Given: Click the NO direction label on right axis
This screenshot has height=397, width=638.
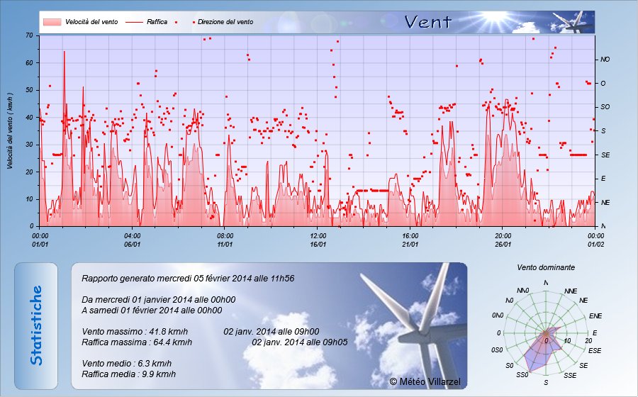Looking at the screenshot, I should point(605,60).
